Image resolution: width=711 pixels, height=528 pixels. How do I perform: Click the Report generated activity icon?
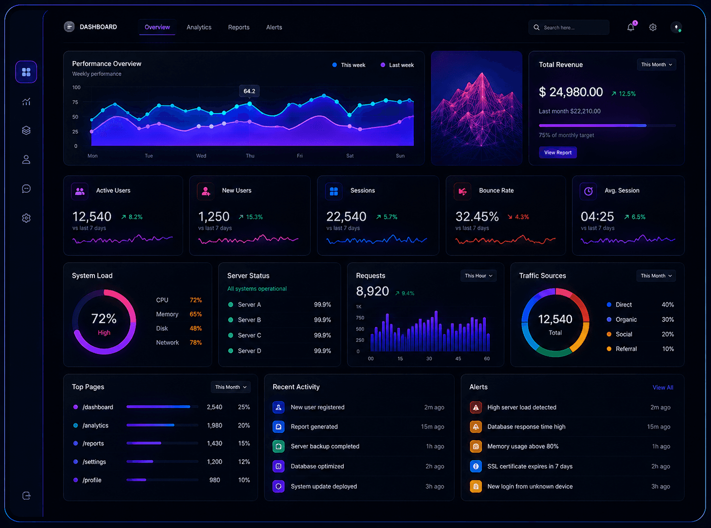click(x=279, y=426)
